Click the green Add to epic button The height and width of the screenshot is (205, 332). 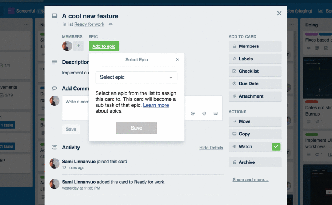(x=104, y=46)
